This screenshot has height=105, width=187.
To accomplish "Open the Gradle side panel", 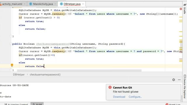I will (185, 8).
